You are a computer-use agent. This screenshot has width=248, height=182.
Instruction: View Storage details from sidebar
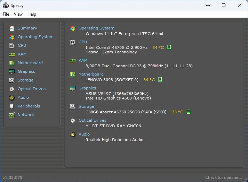click(25, 80)
